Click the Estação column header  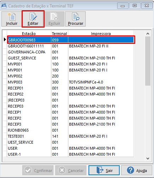click(x=29, y=34)
